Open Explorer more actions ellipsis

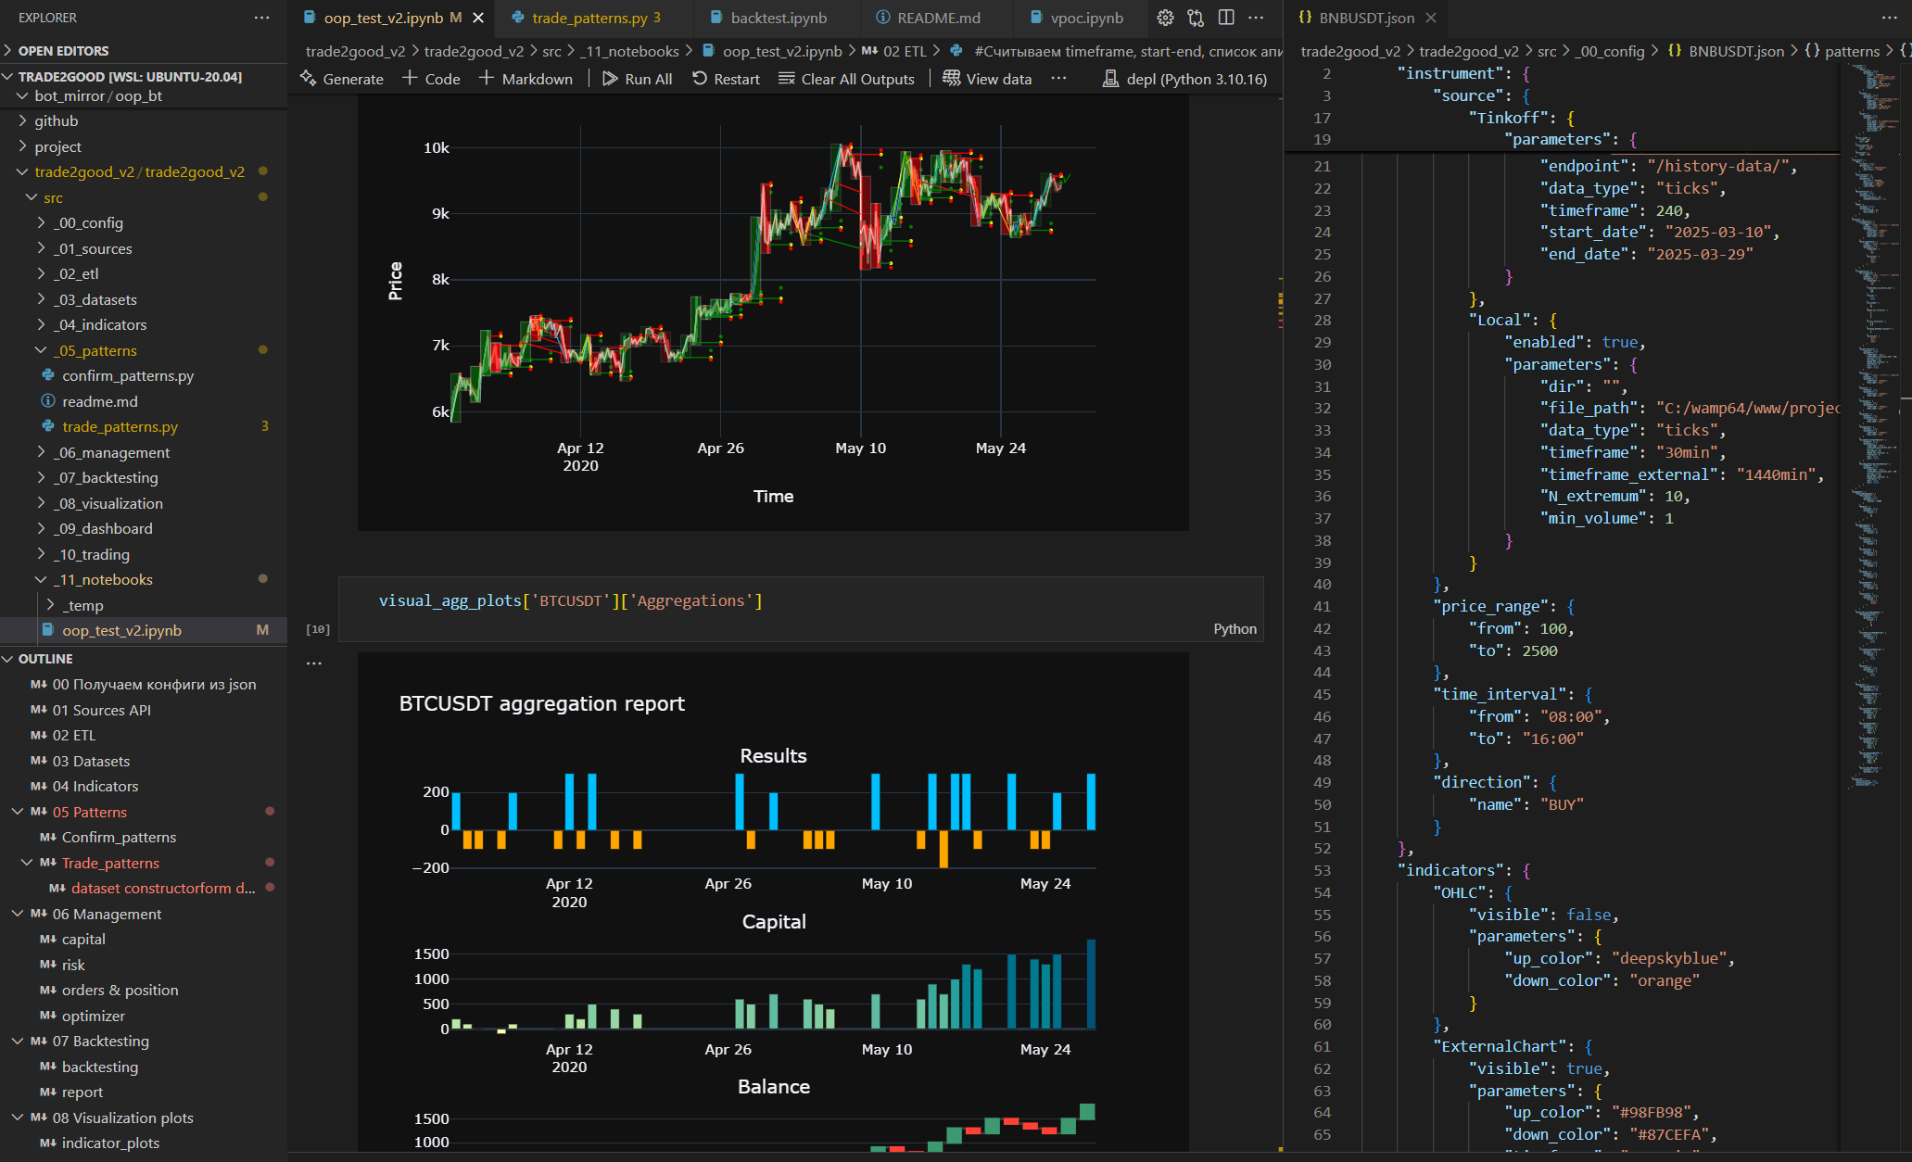click(262, 18)
